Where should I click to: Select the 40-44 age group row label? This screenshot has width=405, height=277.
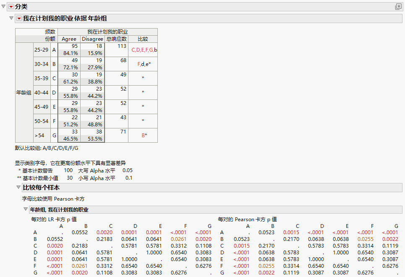point(41,92)
